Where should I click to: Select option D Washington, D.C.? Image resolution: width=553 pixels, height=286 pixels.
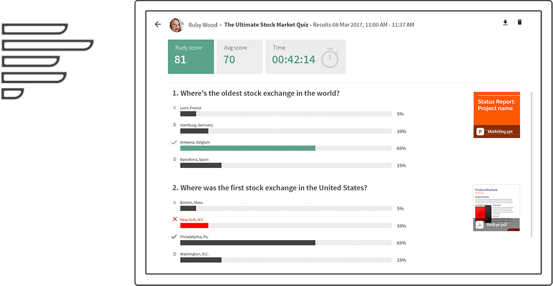pyautogui.click(x=195, y=254)
